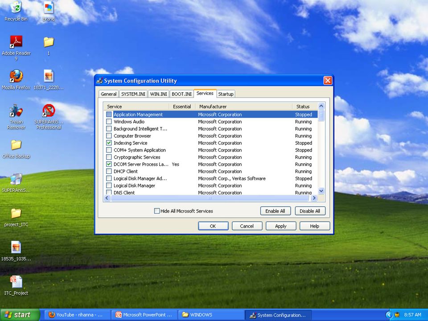Viewport: 428px width, 321px height.
Task: Switch to Microsoft PowerPoint taskbar window
Action: pos(145,315)
